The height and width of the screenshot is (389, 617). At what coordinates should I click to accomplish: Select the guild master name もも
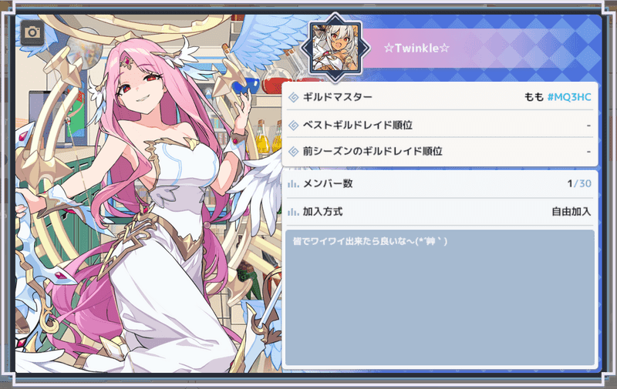534,97
